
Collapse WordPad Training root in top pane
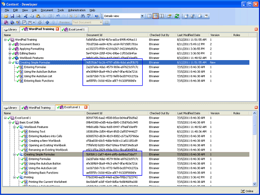pos(5,40)
